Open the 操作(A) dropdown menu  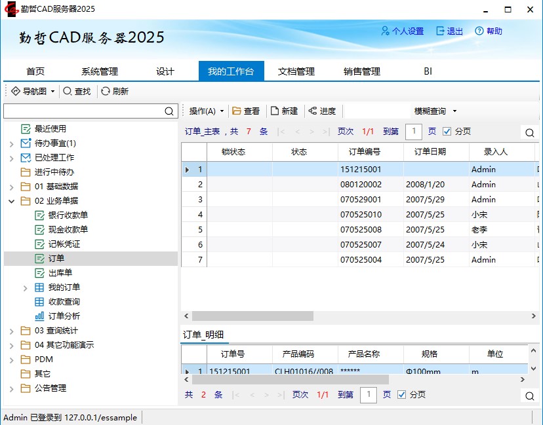(x=206, y=111)
